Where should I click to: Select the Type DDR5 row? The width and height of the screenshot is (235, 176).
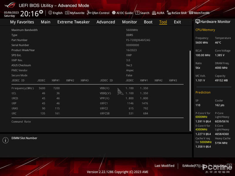pyautogui.click(x=98, y=35)
